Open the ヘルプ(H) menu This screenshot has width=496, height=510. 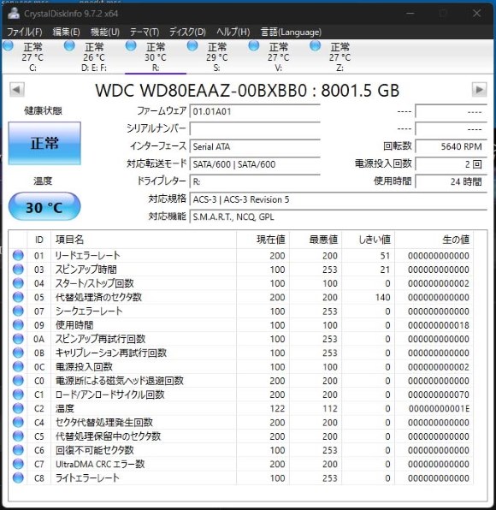(x=233, y=32)
